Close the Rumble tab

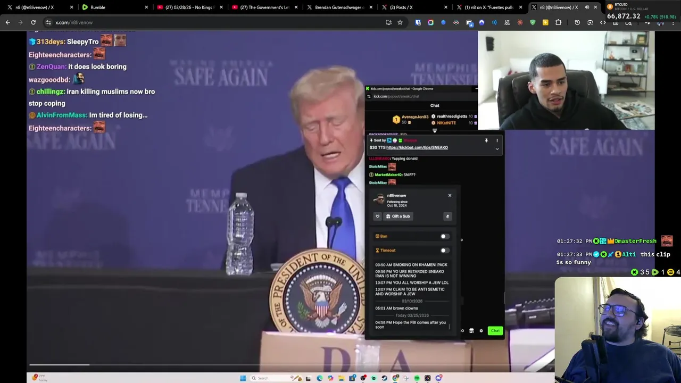pyautogui.click(x=147, y=7)
